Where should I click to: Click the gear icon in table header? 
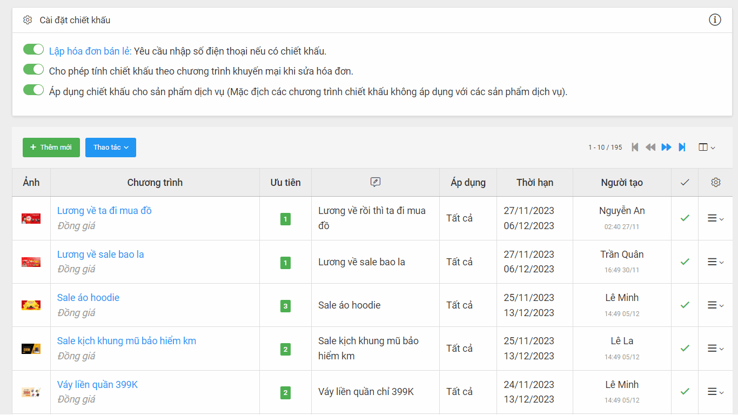tap(716, 183)
